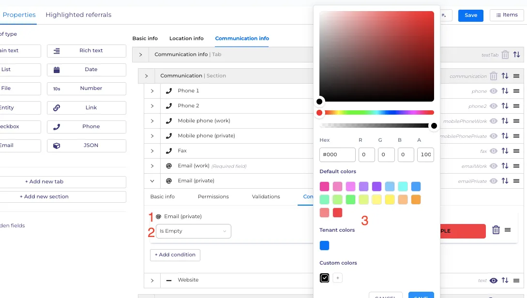Image resolution: width=527 pixels, height=298 pixels.
Task: Open Basic info tab of Email (private)
Action: [162, 196]
